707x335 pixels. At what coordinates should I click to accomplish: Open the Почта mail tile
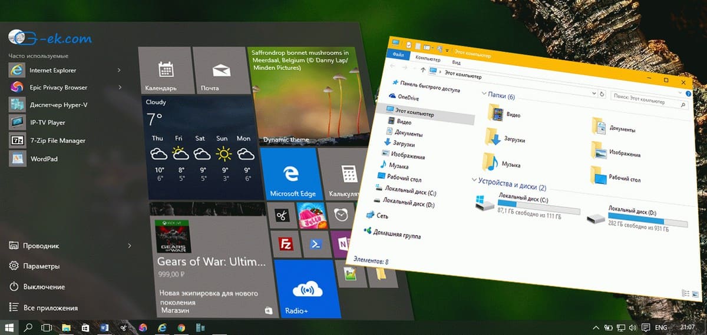(x=219, y=71)
